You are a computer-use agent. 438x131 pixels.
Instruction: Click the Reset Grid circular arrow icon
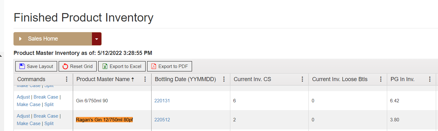coord(65,66)
